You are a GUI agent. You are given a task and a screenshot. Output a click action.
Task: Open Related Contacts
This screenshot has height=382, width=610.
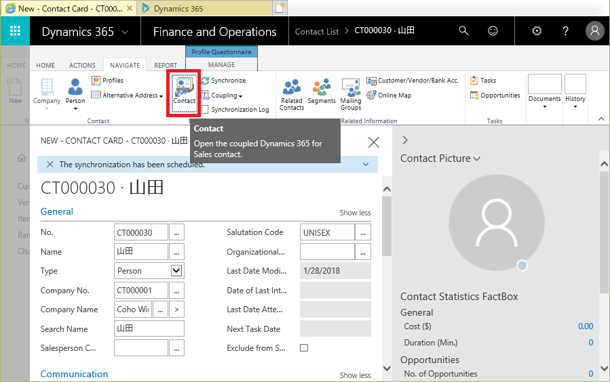(291, 94)
